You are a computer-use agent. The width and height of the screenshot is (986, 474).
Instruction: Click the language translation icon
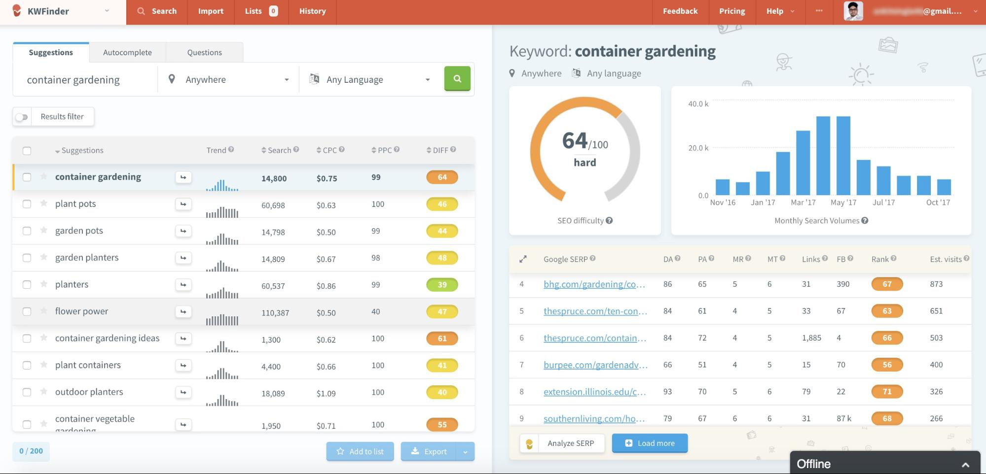(314, 79)
